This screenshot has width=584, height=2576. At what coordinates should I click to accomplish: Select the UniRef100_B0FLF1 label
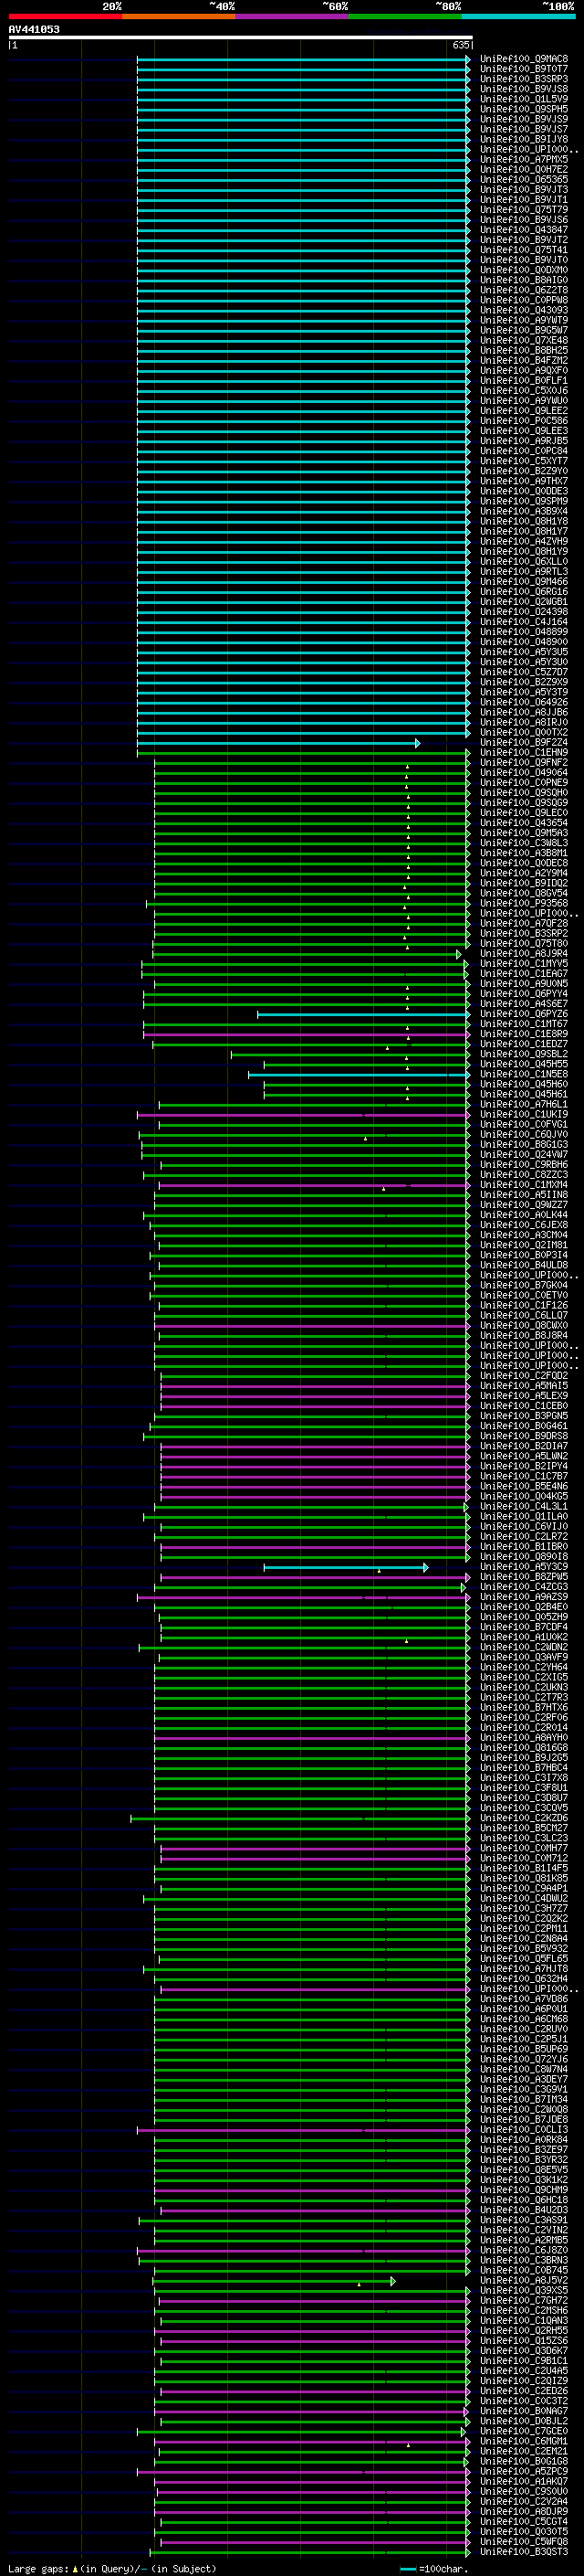tap(524, 380)
